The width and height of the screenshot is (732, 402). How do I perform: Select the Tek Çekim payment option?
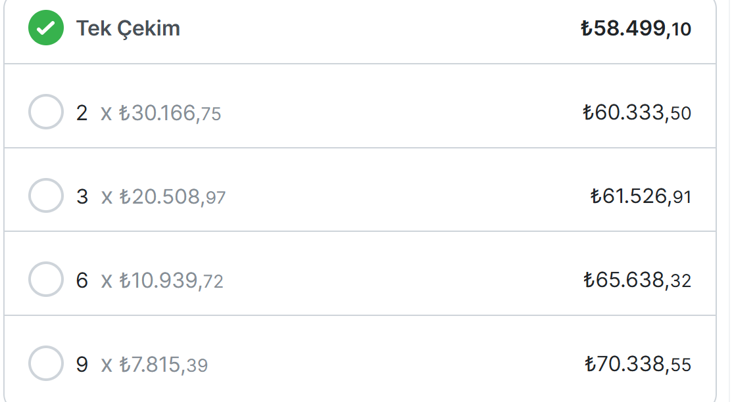click(360, 28)
